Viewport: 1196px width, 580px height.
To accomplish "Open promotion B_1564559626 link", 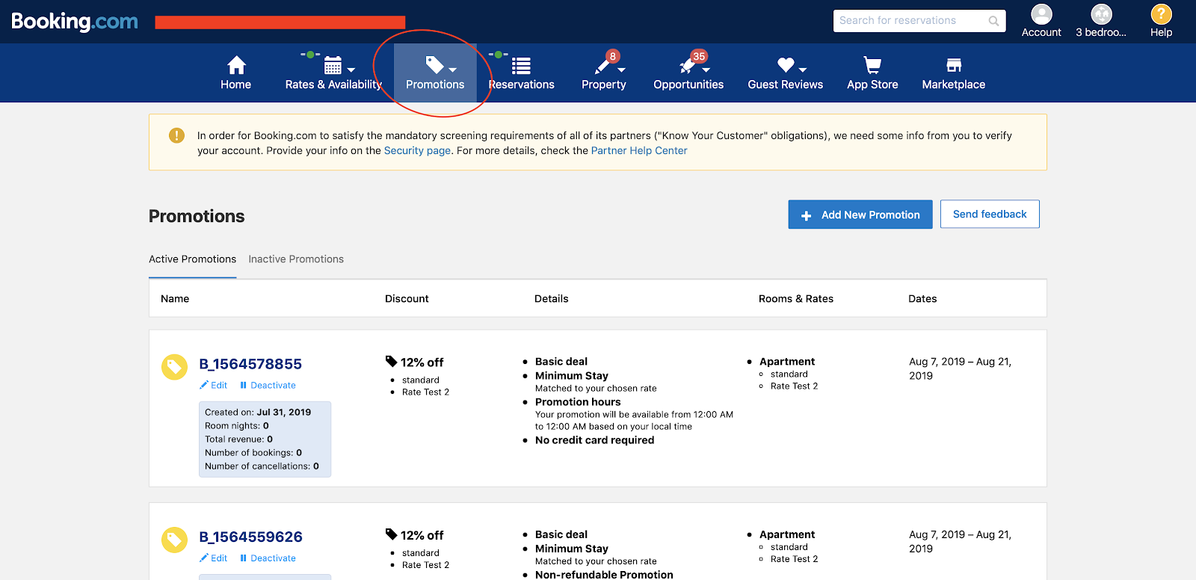I will point(250,537).
